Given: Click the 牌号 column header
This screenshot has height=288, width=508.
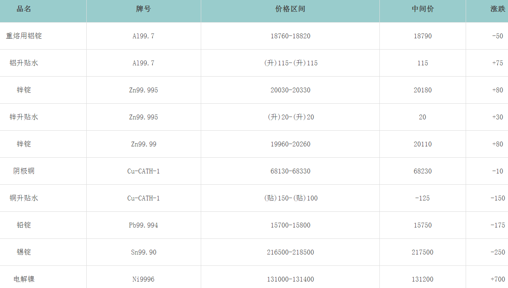Looking at the screenshot, I should 144,9.
